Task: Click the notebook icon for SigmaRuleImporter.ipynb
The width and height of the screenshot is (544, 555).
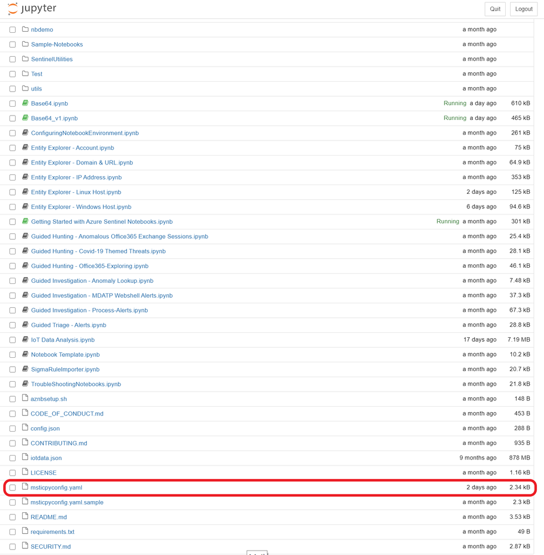Action: [25, 369]
